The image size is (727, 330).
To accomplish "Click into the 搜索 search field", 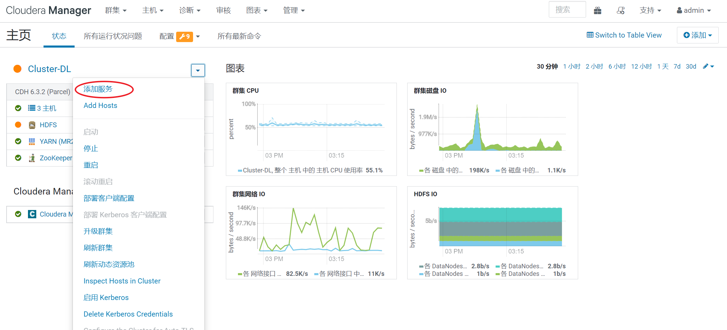I will [x=567, y=10].
